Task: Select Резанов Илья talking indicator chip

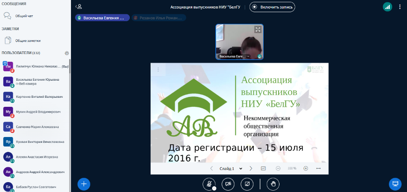Action: (x=159, y=18)
